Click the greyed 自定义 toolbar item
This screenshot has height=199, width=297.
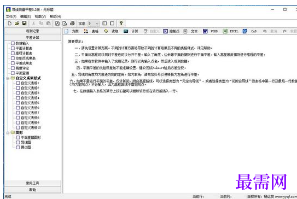152,31
